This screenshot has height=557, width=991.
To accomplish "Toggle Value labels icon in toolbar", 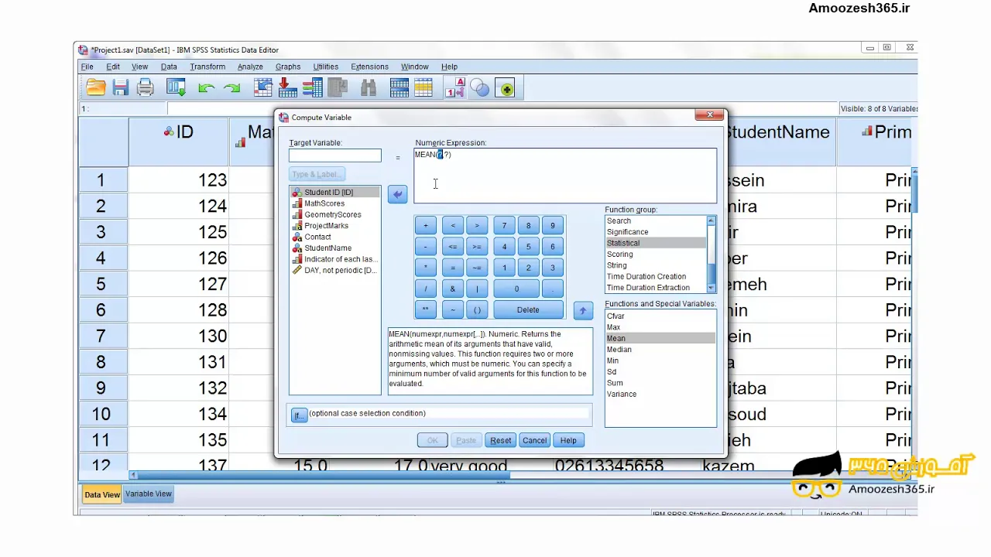I will coord(455,88).
